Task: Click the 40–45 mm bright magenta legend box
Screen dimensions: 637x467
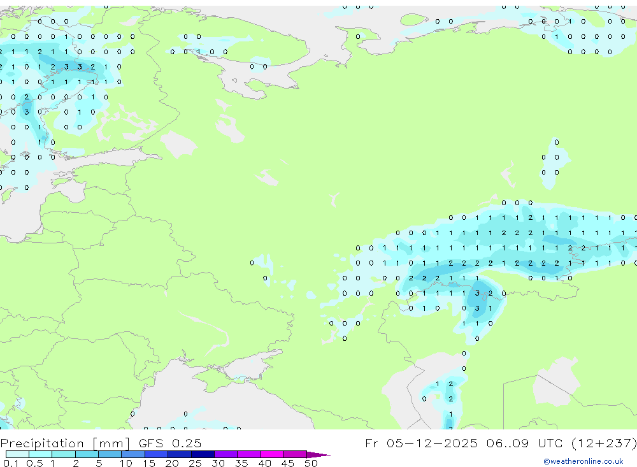Action: point(272,454)
